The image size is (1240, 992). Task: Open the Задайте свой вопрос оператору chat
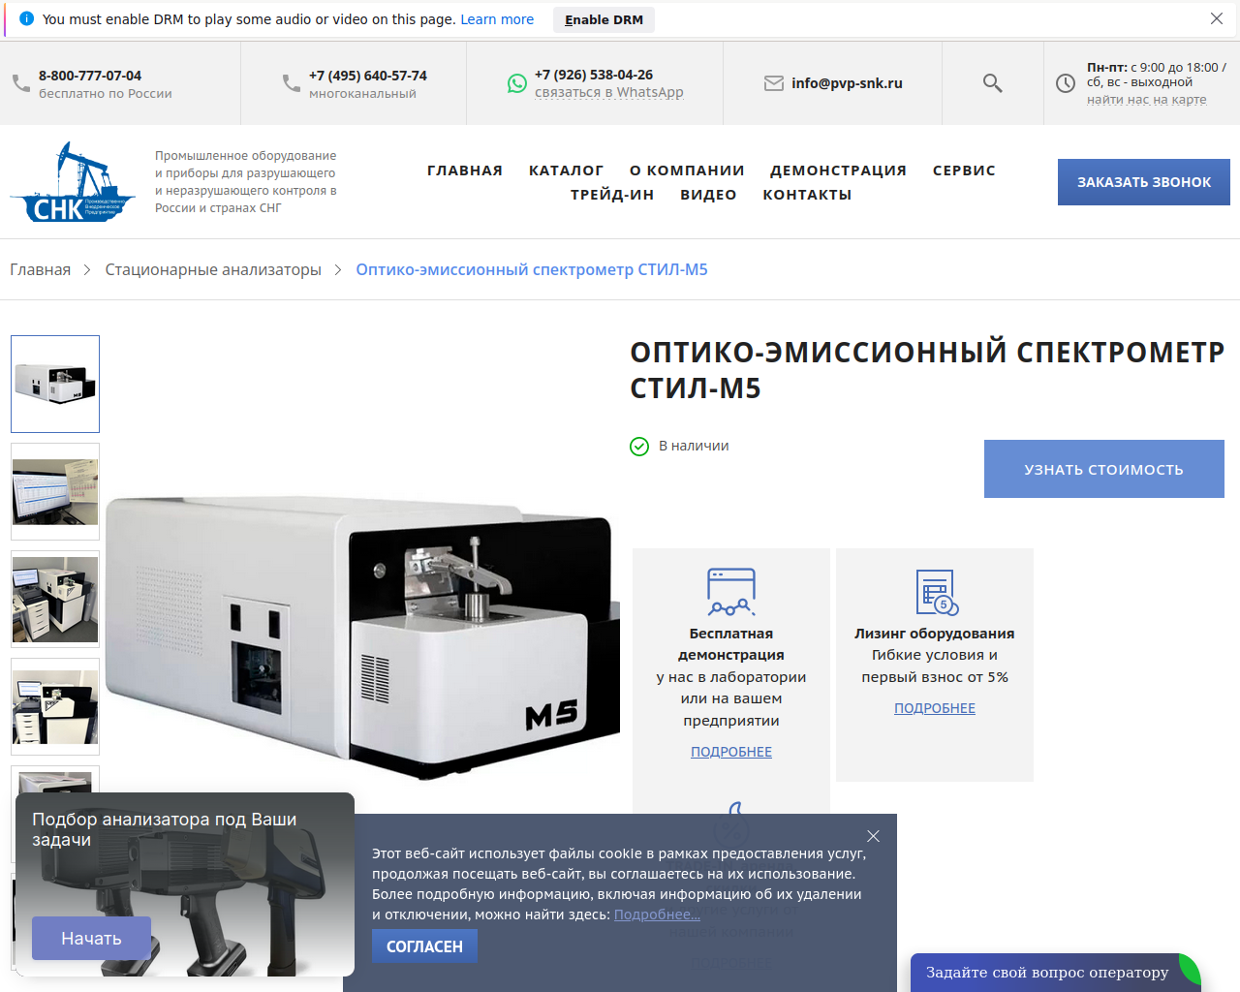[1055, 973]
